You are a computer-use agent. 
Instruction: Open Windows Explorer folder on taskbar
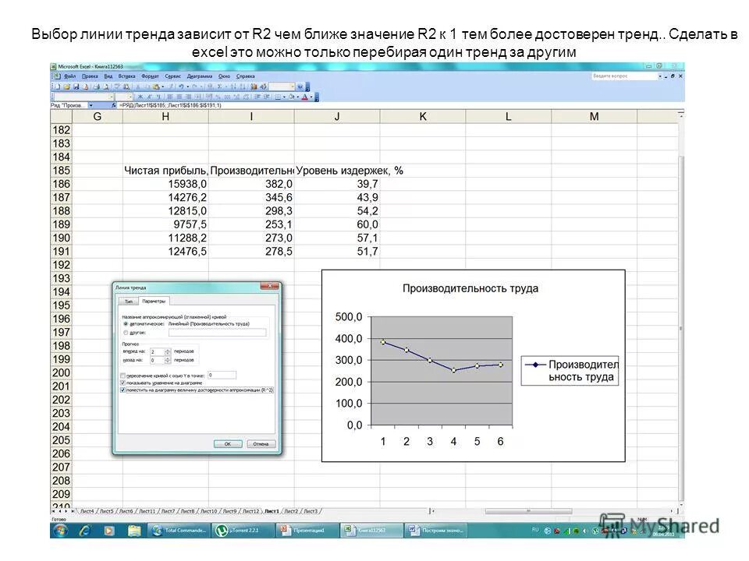click(x=133, y=531)
